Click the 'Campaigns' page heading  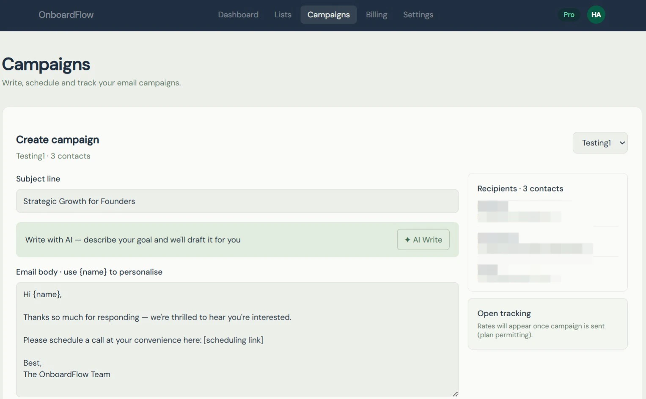46,64
